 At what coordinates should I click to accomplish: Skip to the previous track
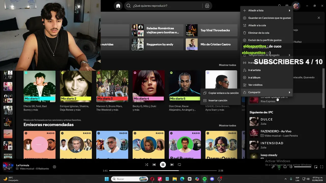click(x=154, y=165)
